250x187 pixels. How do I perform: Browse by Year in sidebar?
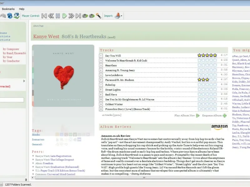7,57
